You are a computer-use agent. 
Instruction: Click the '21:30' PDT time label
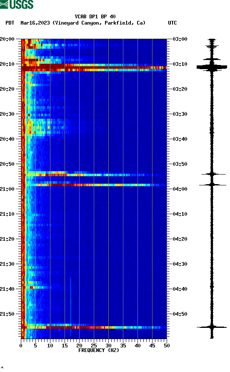7,264
